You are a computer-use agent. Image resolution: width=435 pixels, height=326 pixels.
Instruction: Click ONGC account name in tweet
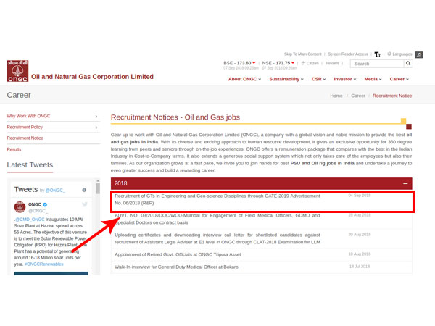click(x=35, y=204)
